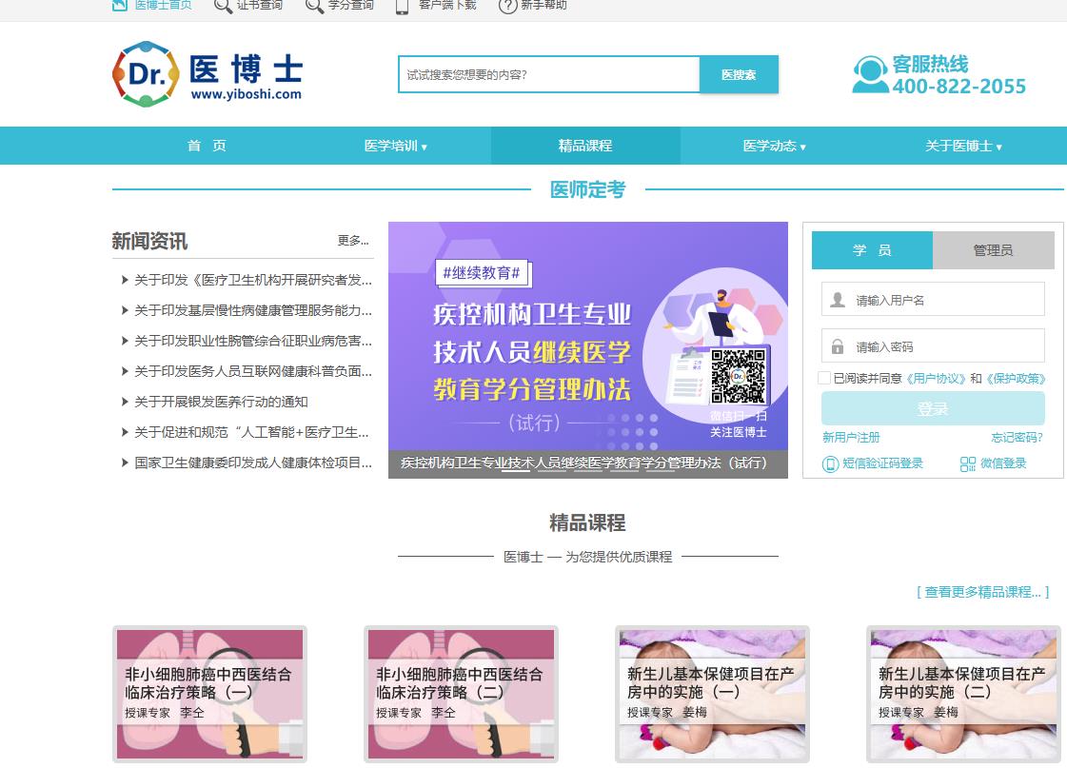The width and height of the screenshot is (1067, 768).
Task: Click the 客户端下载 phone icon
Action: pos(402,6)
